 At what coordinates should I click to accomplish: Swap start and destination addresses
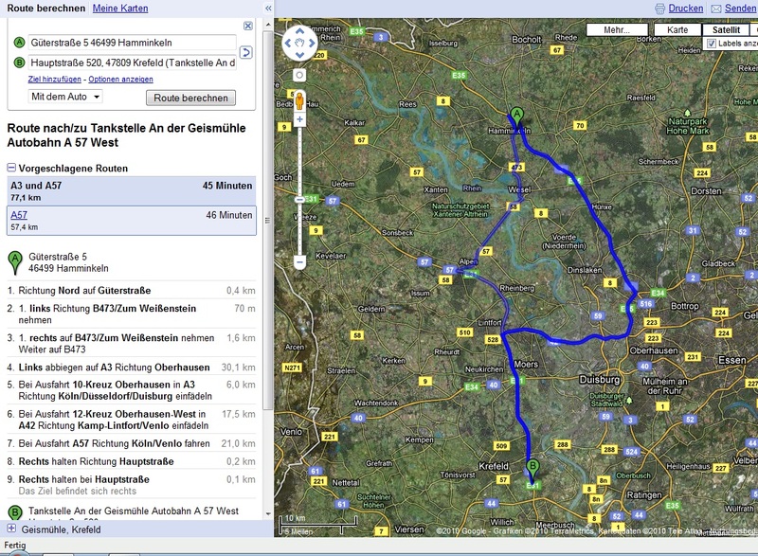coord(246,52)
